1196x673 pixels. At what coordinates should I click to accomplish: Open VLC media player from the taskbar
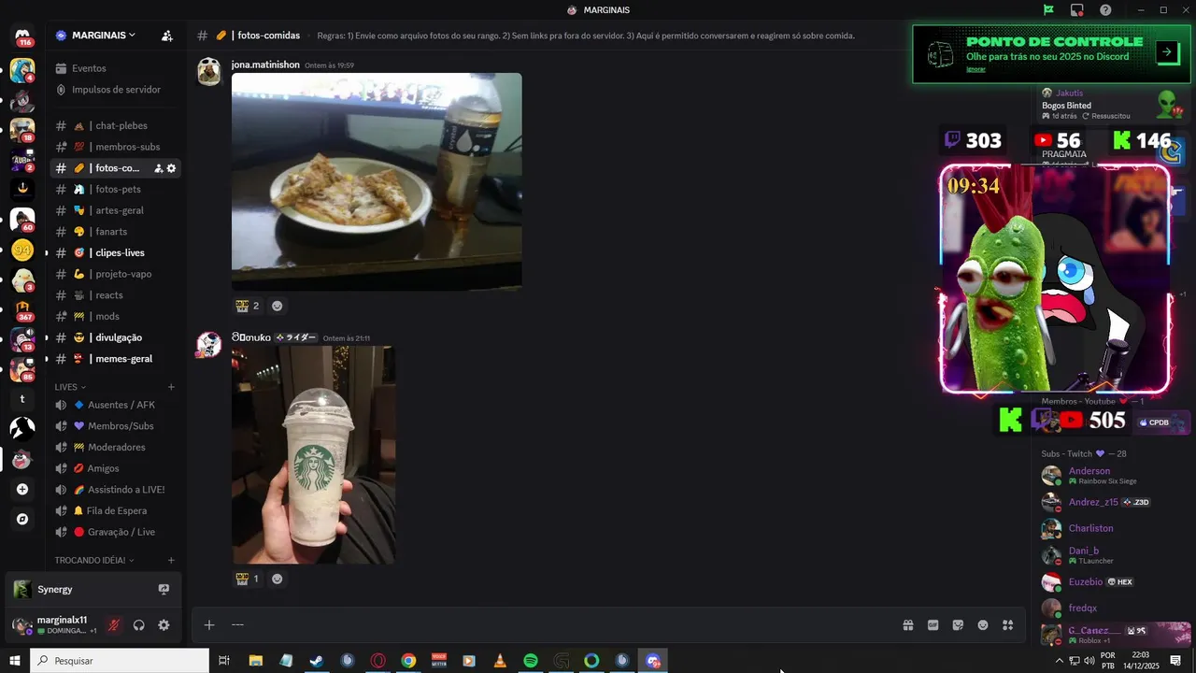pos(500,661)
